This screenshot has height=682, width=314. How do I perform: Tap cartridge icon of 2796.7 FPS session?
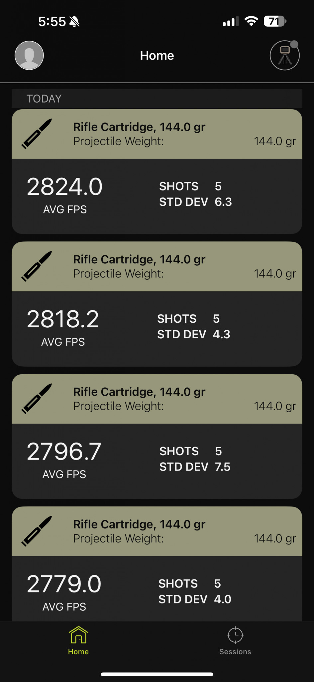coord(37,399)
